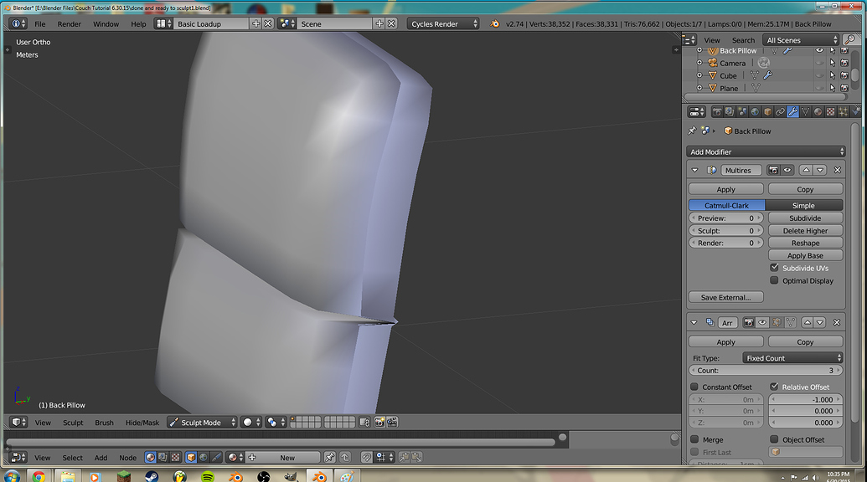Screen dimensions: 867x482
Task: Open the Cycles Render engine dropdown
Action: pyautogui.click(x=443, y=23)
